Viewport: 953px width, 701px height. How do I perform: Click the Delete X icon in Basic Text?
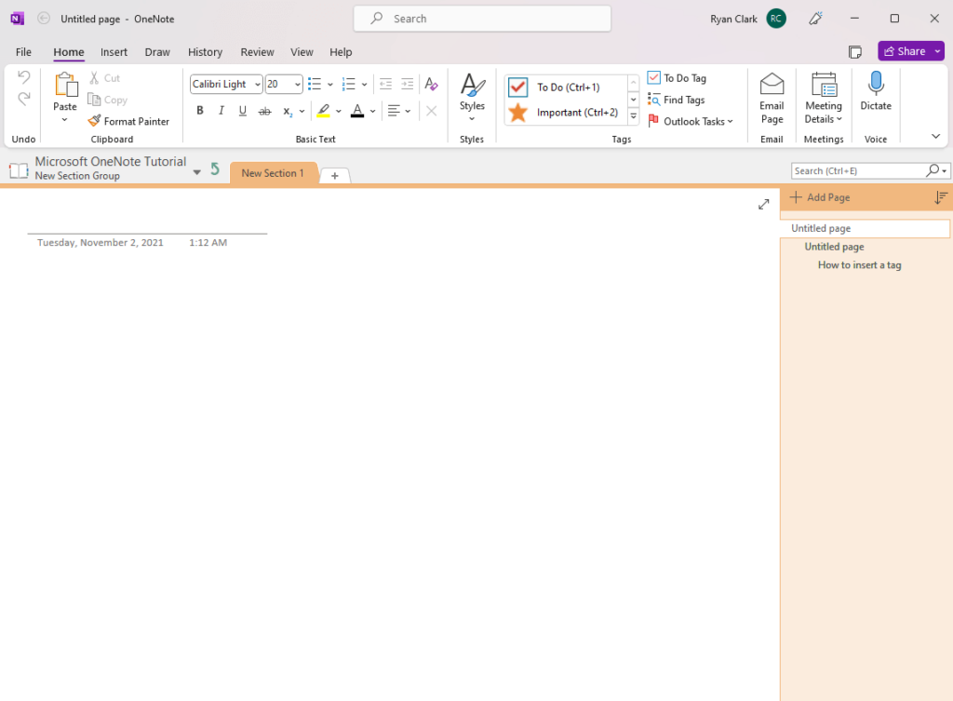(431, 111)
